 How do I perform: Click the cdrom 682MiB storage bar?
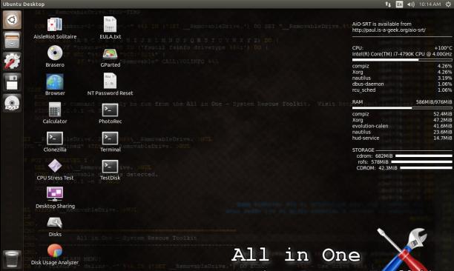424,155
